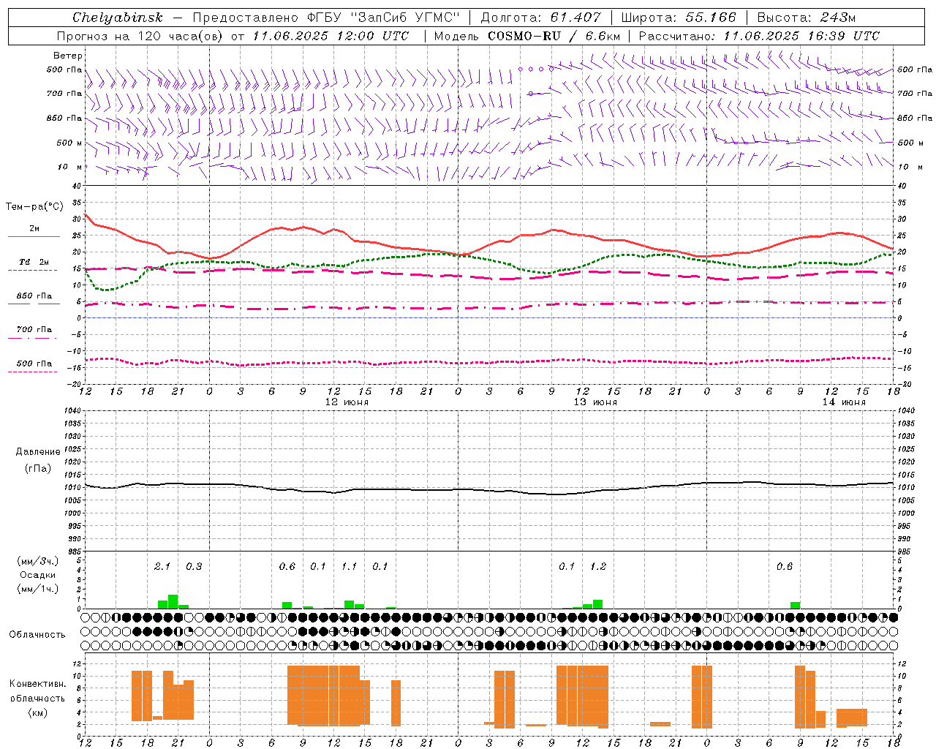The image size is (936, 749).
Task: Click the '13 июня' date label
Action: click(x=595, y=402)
